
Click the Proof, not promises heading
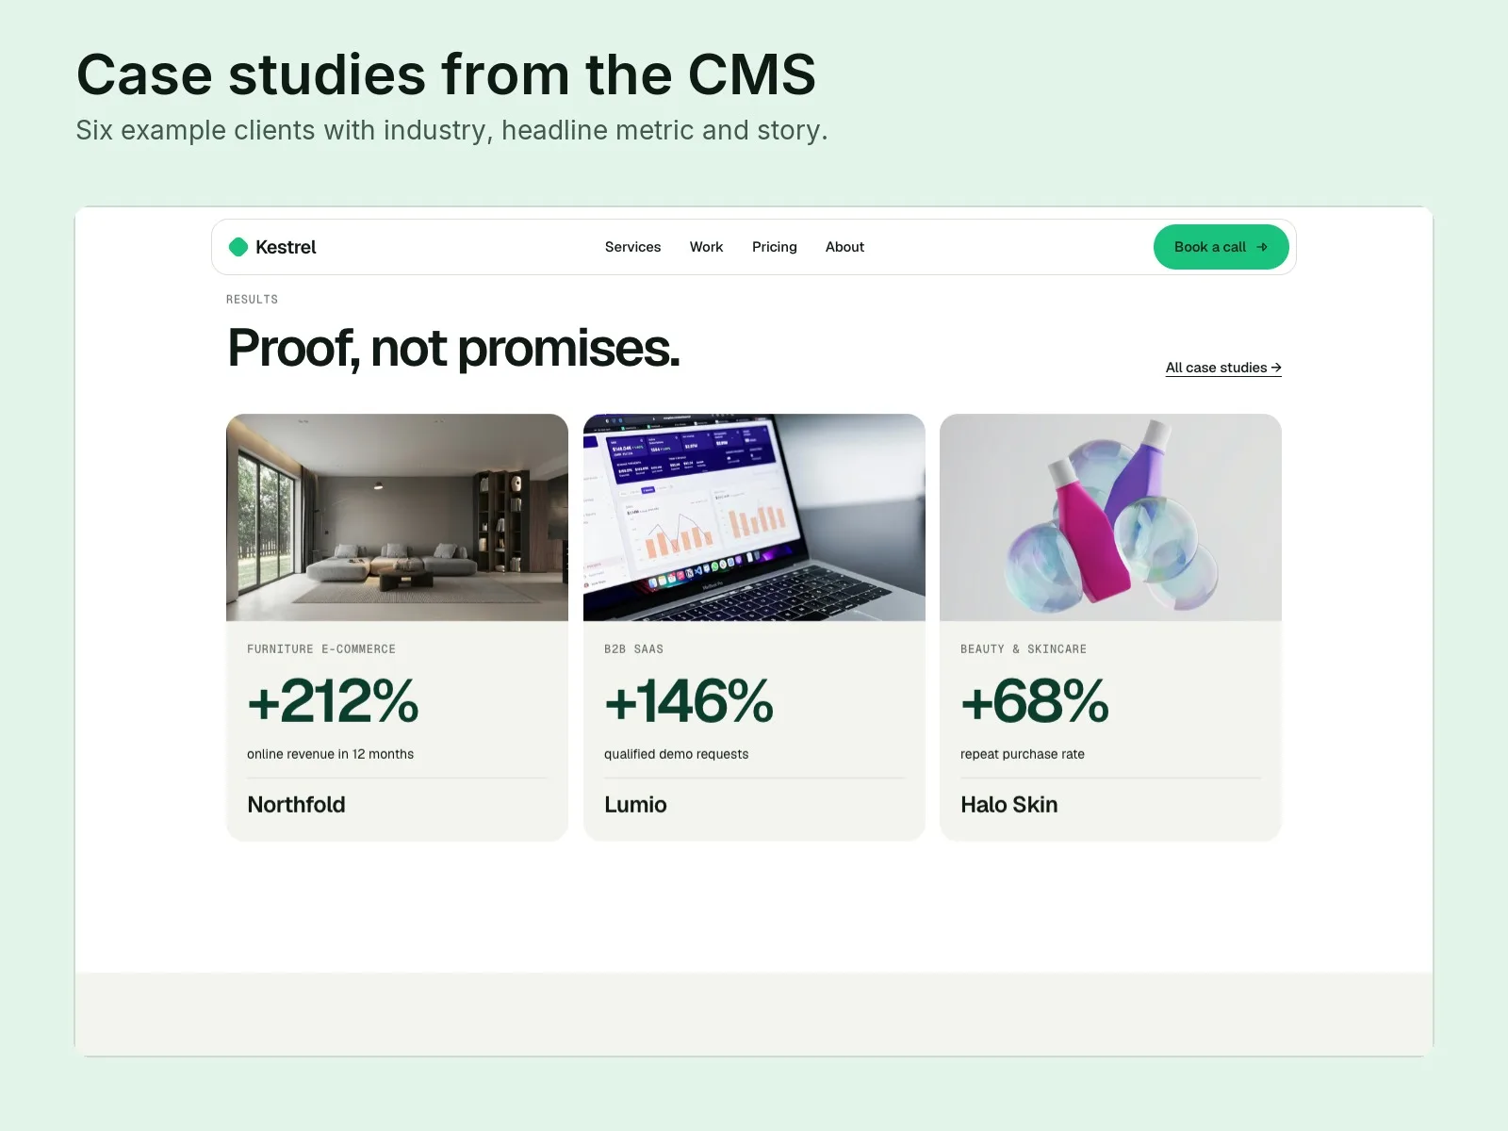tap(453, 349)
